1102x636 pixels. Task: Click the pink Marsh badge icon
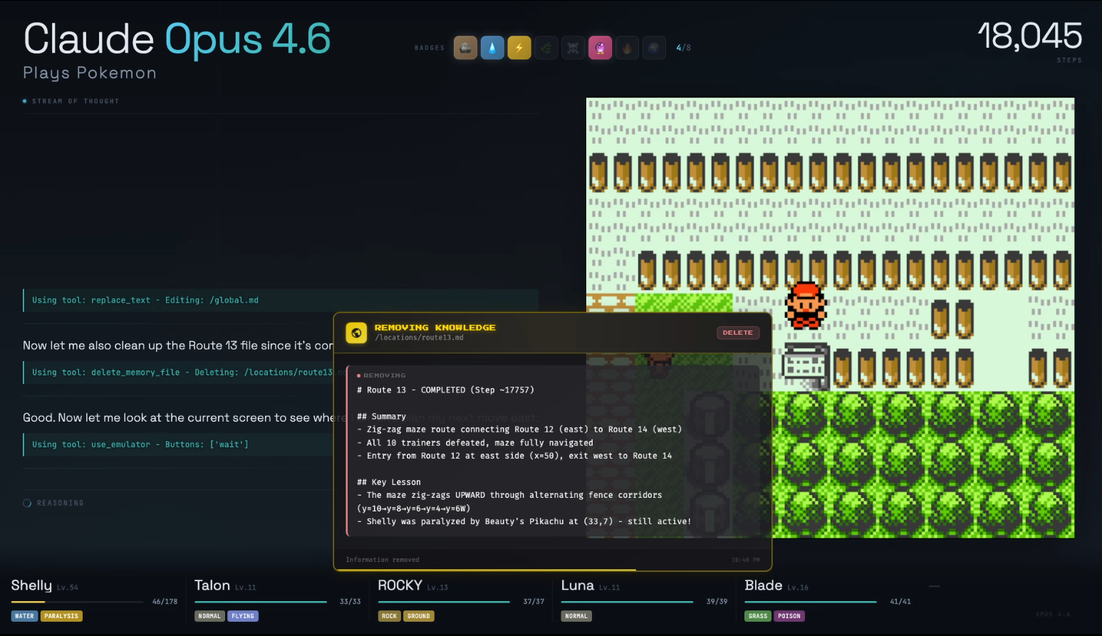pyautogui.click(x=600, y=48)
